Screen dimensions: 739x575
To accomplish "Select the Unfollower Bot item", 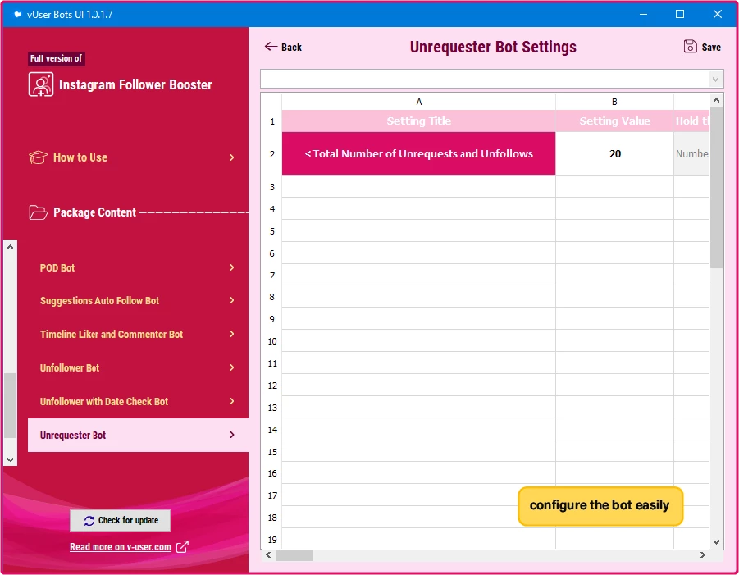I will pos(138,367).
